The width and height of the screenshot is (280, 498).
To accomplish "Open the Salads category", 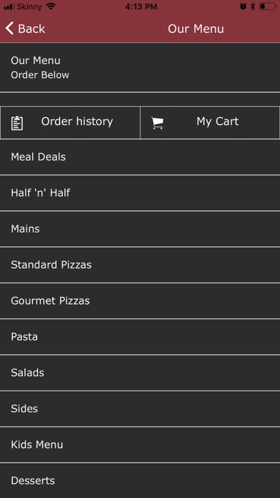I will 140,373.
